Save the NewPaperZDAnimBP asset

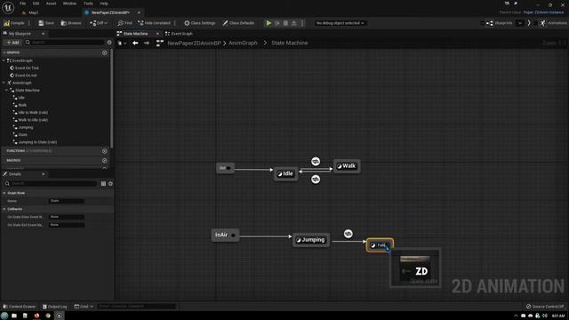pyautogui.click(x=46, y=23)
